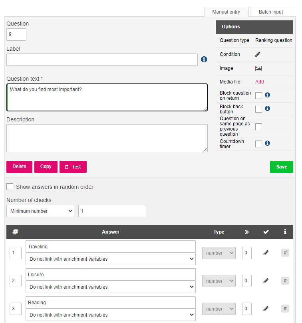The height and width of the screenshot is (323, 302).
Task: Click the hash icon for Leisure answer
Action: (x=285, y=281)
